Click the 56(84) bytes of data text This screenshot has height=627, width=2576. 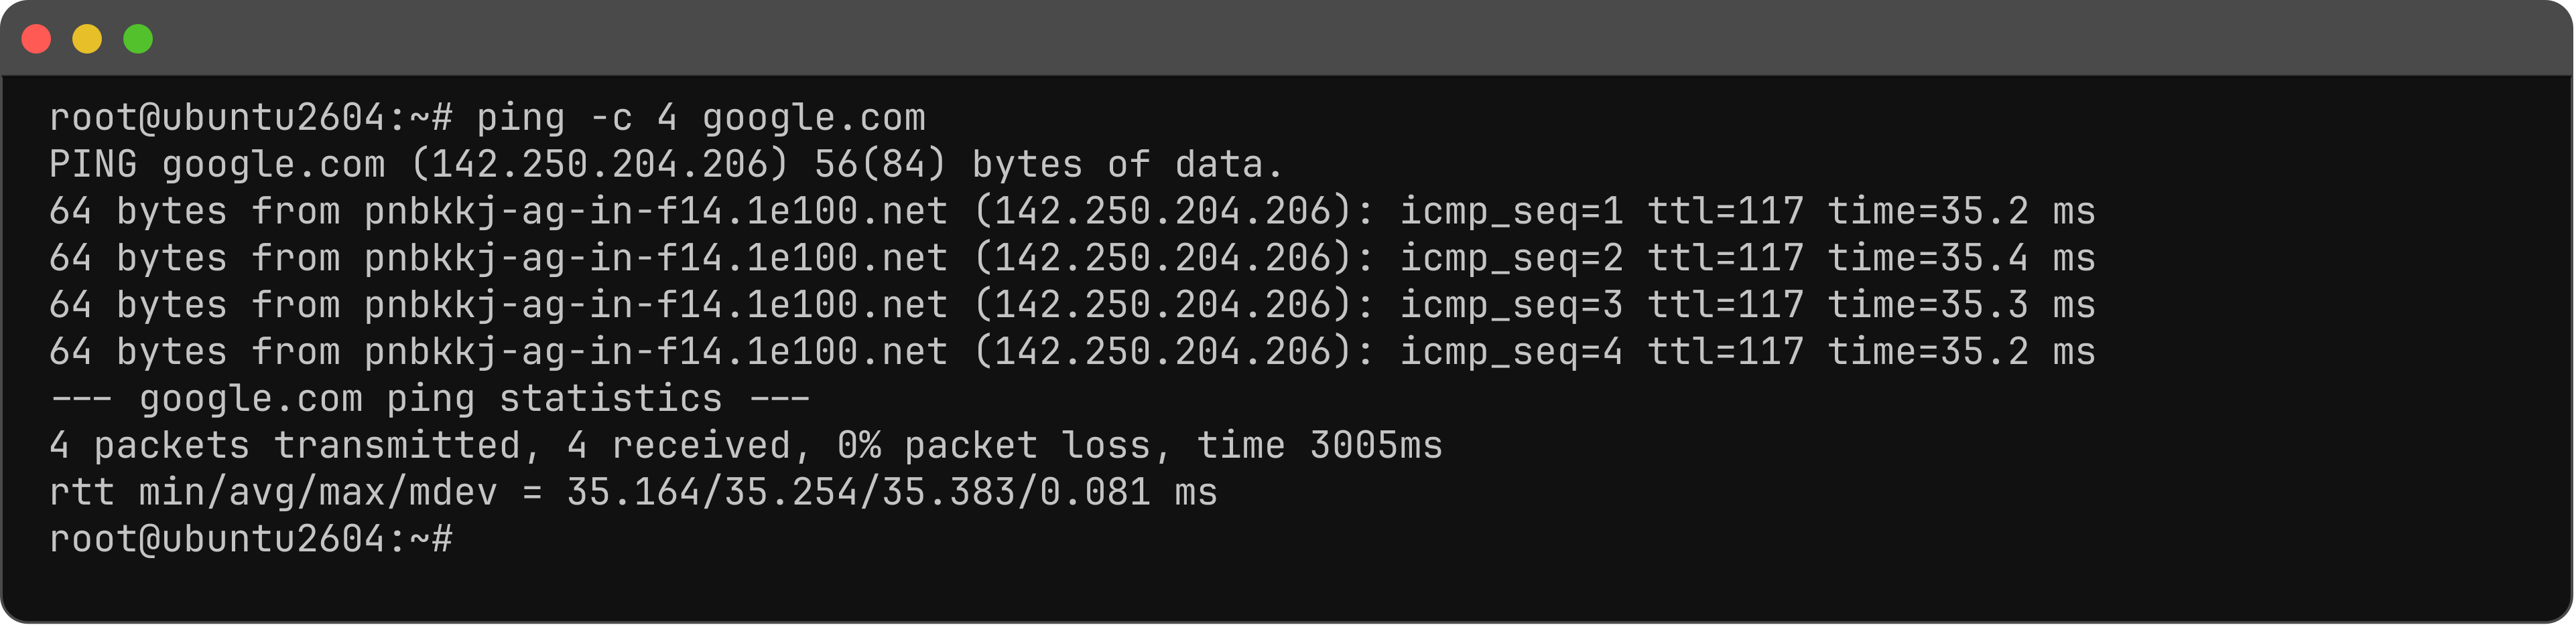(1048, 165)
